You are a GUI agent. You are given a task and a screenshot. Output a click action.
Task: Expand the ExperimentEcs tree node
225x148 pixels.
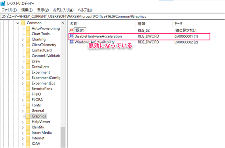coord(23,83)
